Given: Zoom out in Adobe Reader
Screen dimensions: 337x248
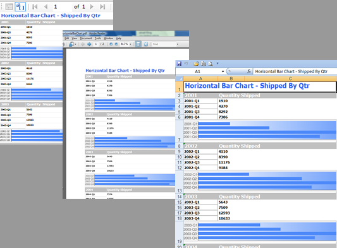Looking at the screenshot, I should (x=111, y=44).
